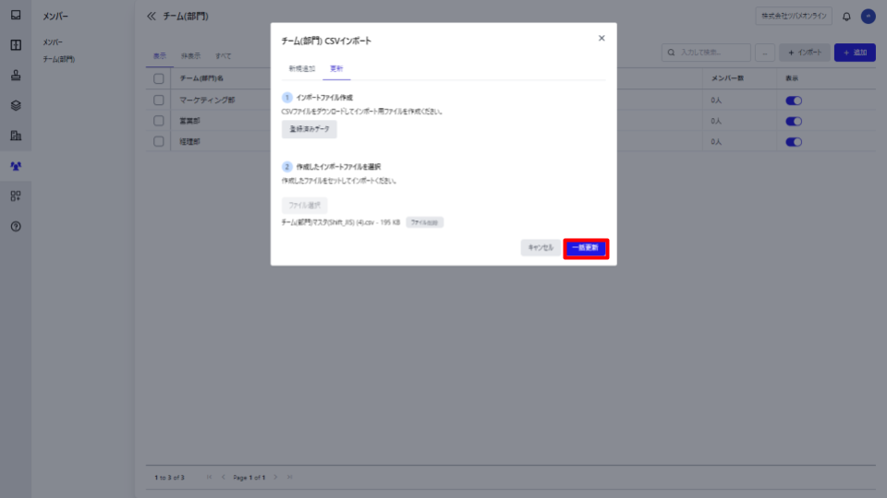Image resolution: width=887 pixels, height=498 pixels.
Task: Go to next page pagination icon
Action: tap(275, 478)
